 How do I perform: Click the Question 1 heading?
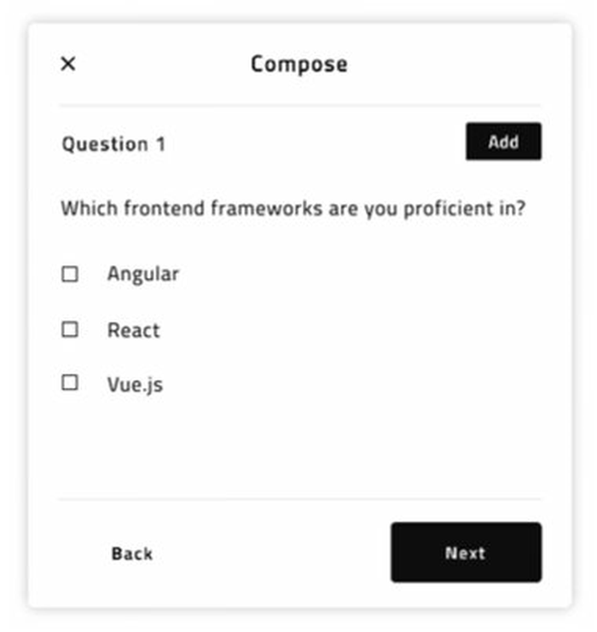point(113,143)
